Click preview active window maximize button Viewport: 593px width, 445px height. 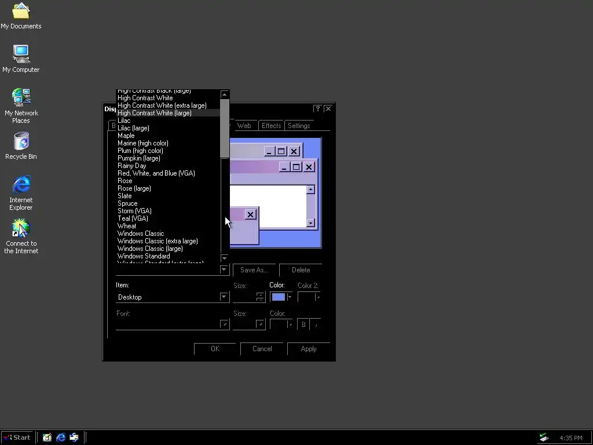click(x=296, y=167)
